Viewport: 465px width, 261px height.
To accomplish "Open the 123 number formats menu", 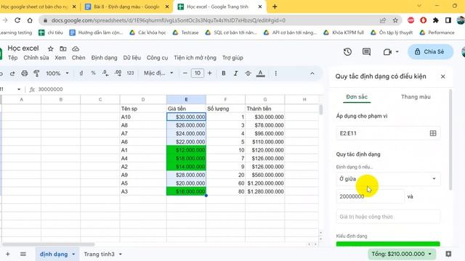I will (130, 73).
